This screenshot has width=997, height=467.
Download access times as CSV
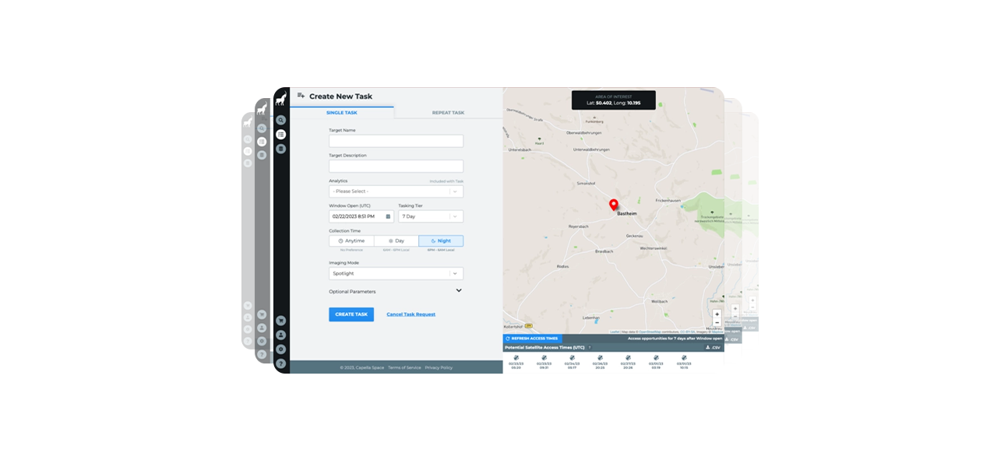tap(713, 347)
